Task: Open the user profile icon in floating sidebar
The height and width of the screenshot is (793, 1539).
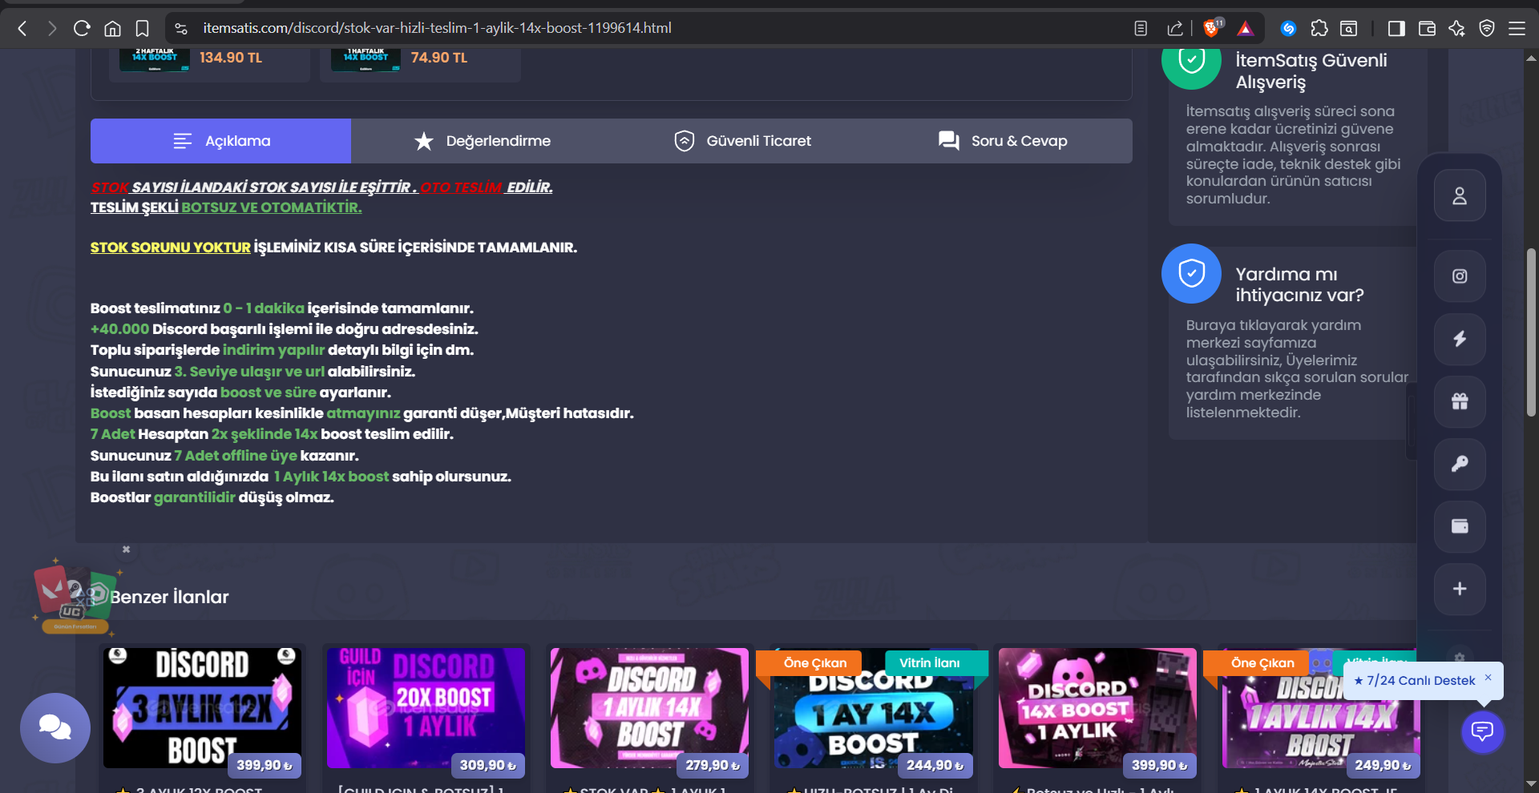Action: [x=1460, y=195]
